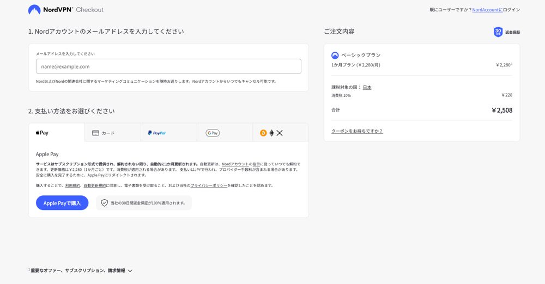
Task: Click the 合計 total label
Action: [336, 110]
